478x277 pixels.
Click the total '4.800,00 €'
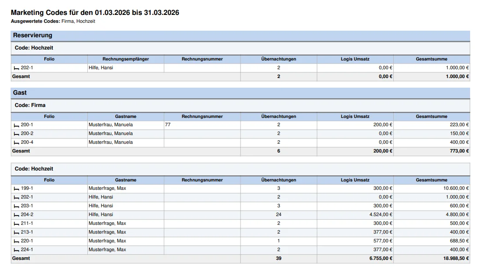(457, 215)
